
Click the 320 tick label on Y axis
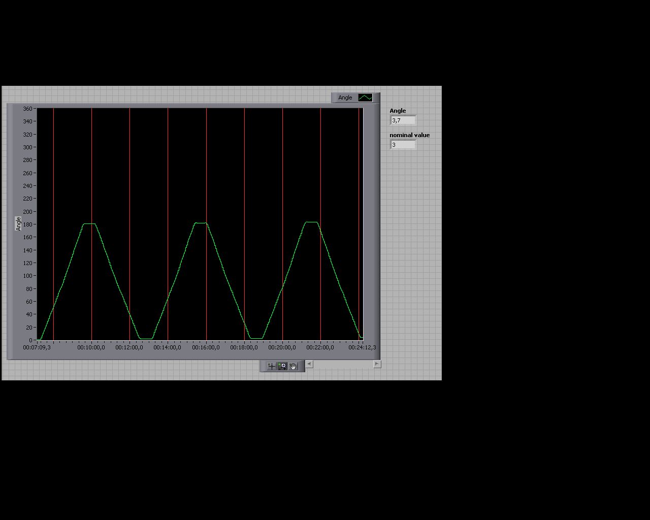[27, 135]
